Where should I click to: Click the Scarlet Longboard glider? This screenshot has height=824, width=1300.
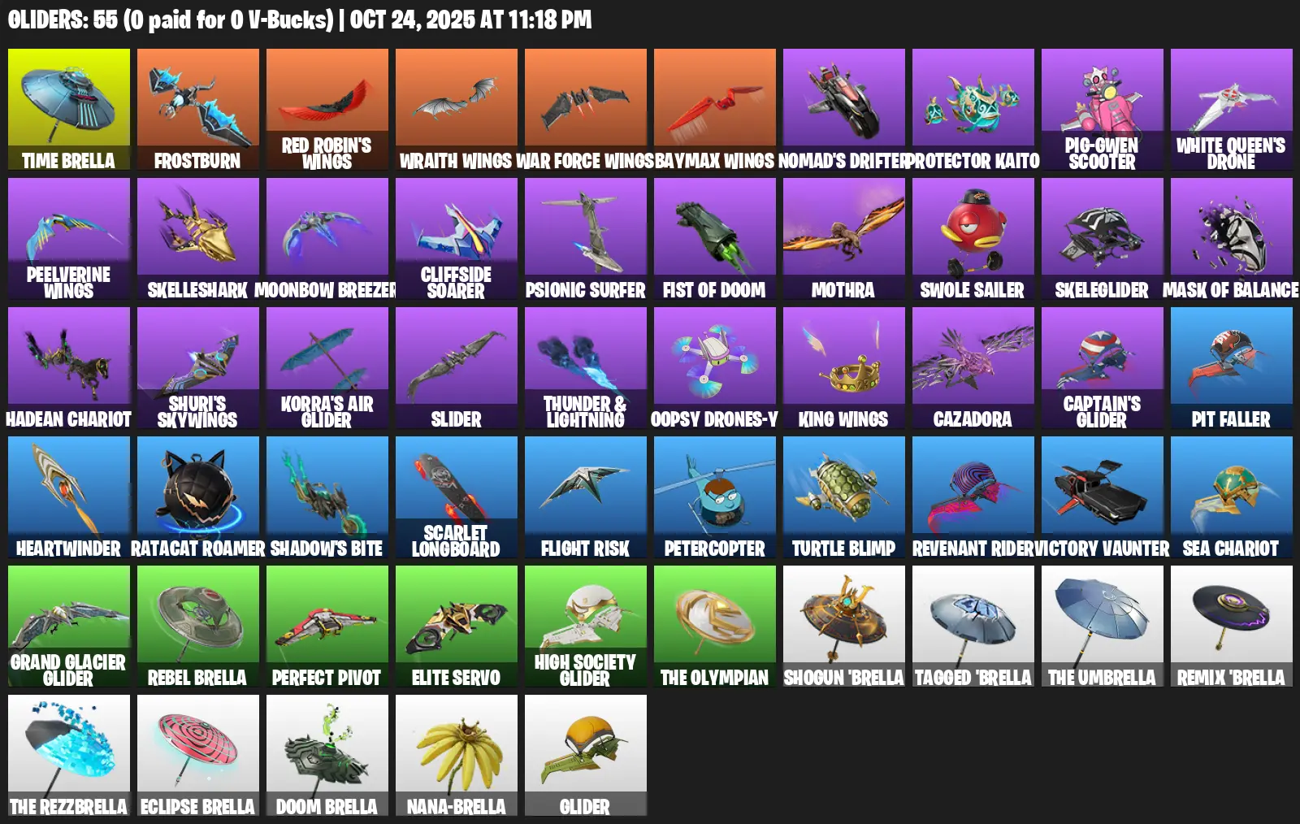tap(457, 497)
